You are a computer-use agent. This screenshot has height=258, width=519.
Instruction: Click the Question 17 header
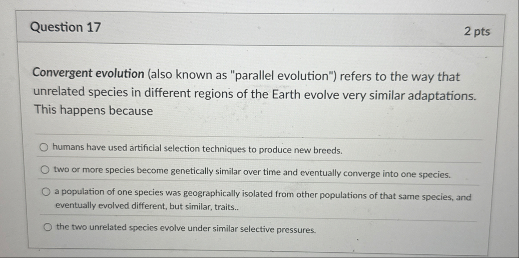[65, 27]
